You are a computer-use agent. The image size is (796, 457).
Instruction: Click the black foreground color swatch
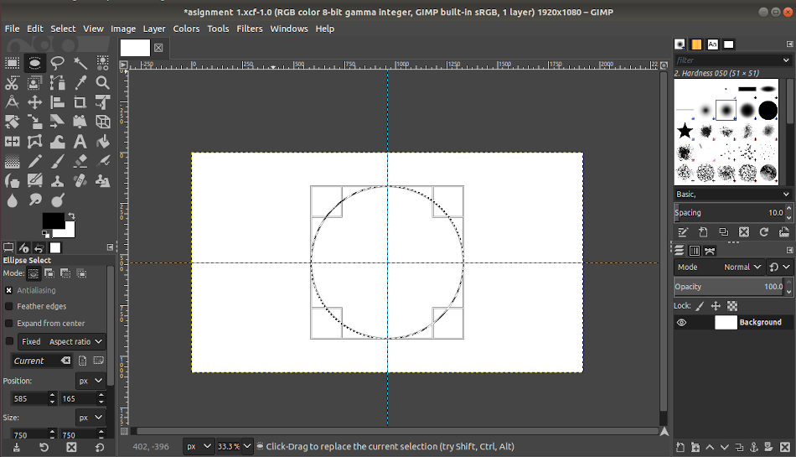53,221
